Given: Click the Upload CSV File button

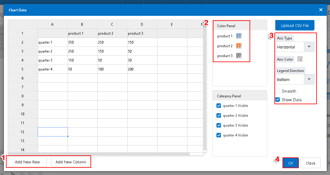Looking at the screenshot, I should click(295, 25).
